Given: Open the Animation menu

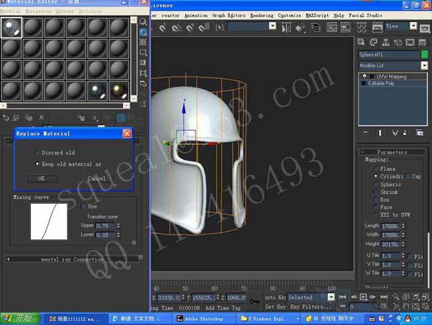Looking at the screenshot, I should 196,15.
